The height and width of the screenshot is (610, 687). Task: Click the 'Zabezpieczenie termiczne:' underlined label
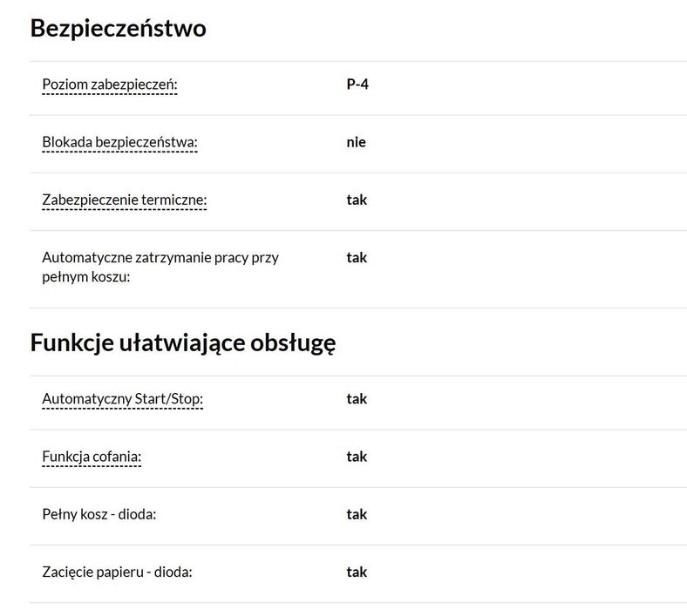[124, 200]
